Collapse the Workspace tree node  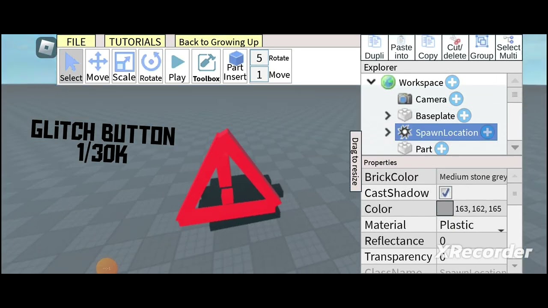[371, 82]
